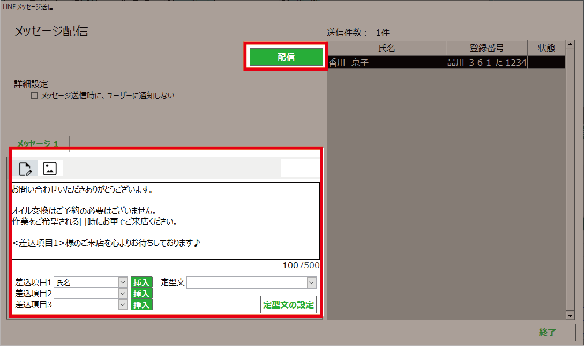The width and height of the screenshot is (584, 346).
Task: Select the text message document icon
Action: coord(25,168)
